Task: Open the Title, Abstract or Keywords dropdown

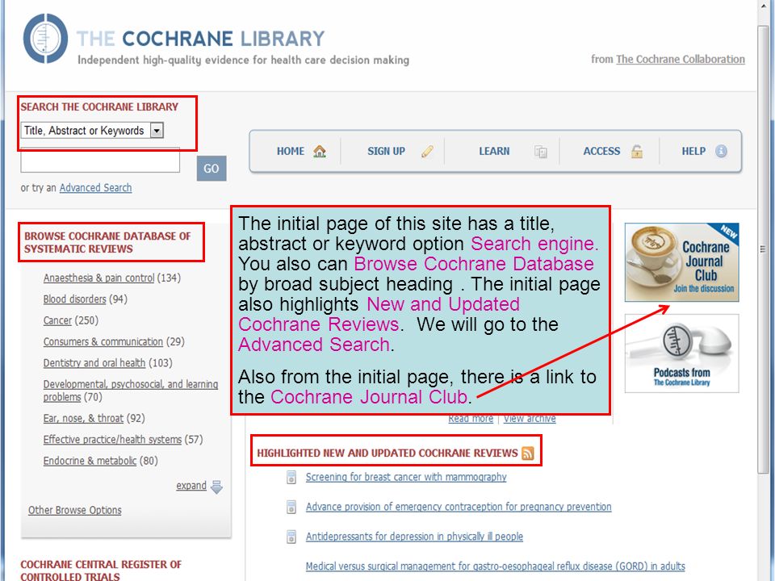Action: point(92,131)
